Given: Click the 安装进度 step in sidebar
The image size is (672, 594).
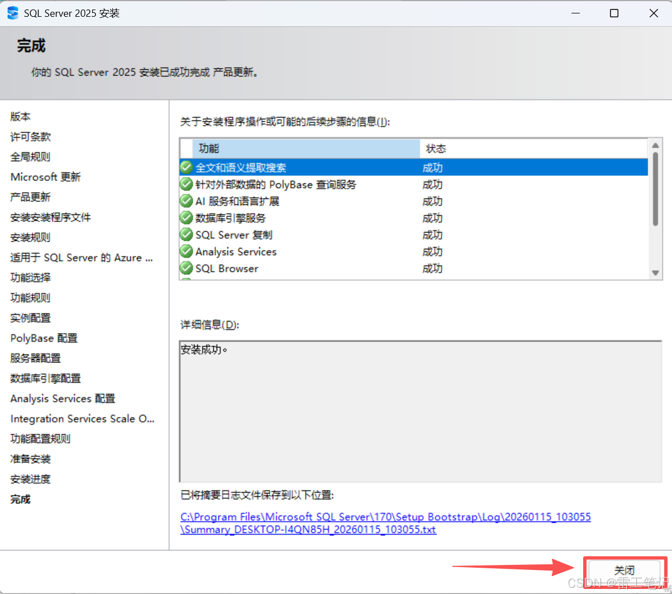Looking at the screenshot, I should coord(31,479).
